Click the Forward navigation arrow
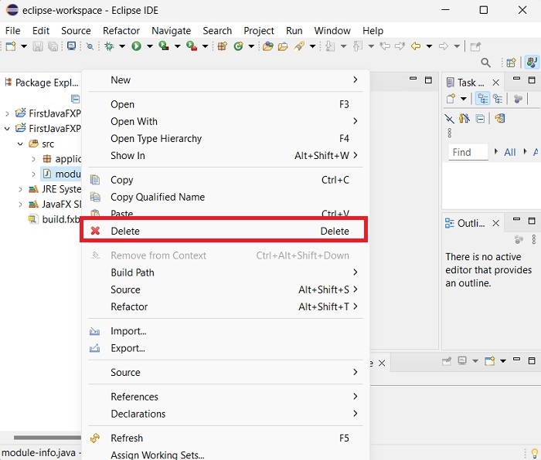The width and height of the screenshot is (541, 460). [x=444, y=46]
